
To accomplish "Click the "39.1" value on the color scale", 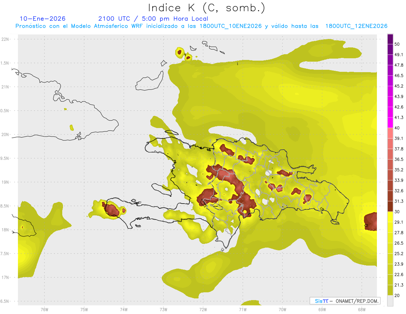I will (399, 138).
